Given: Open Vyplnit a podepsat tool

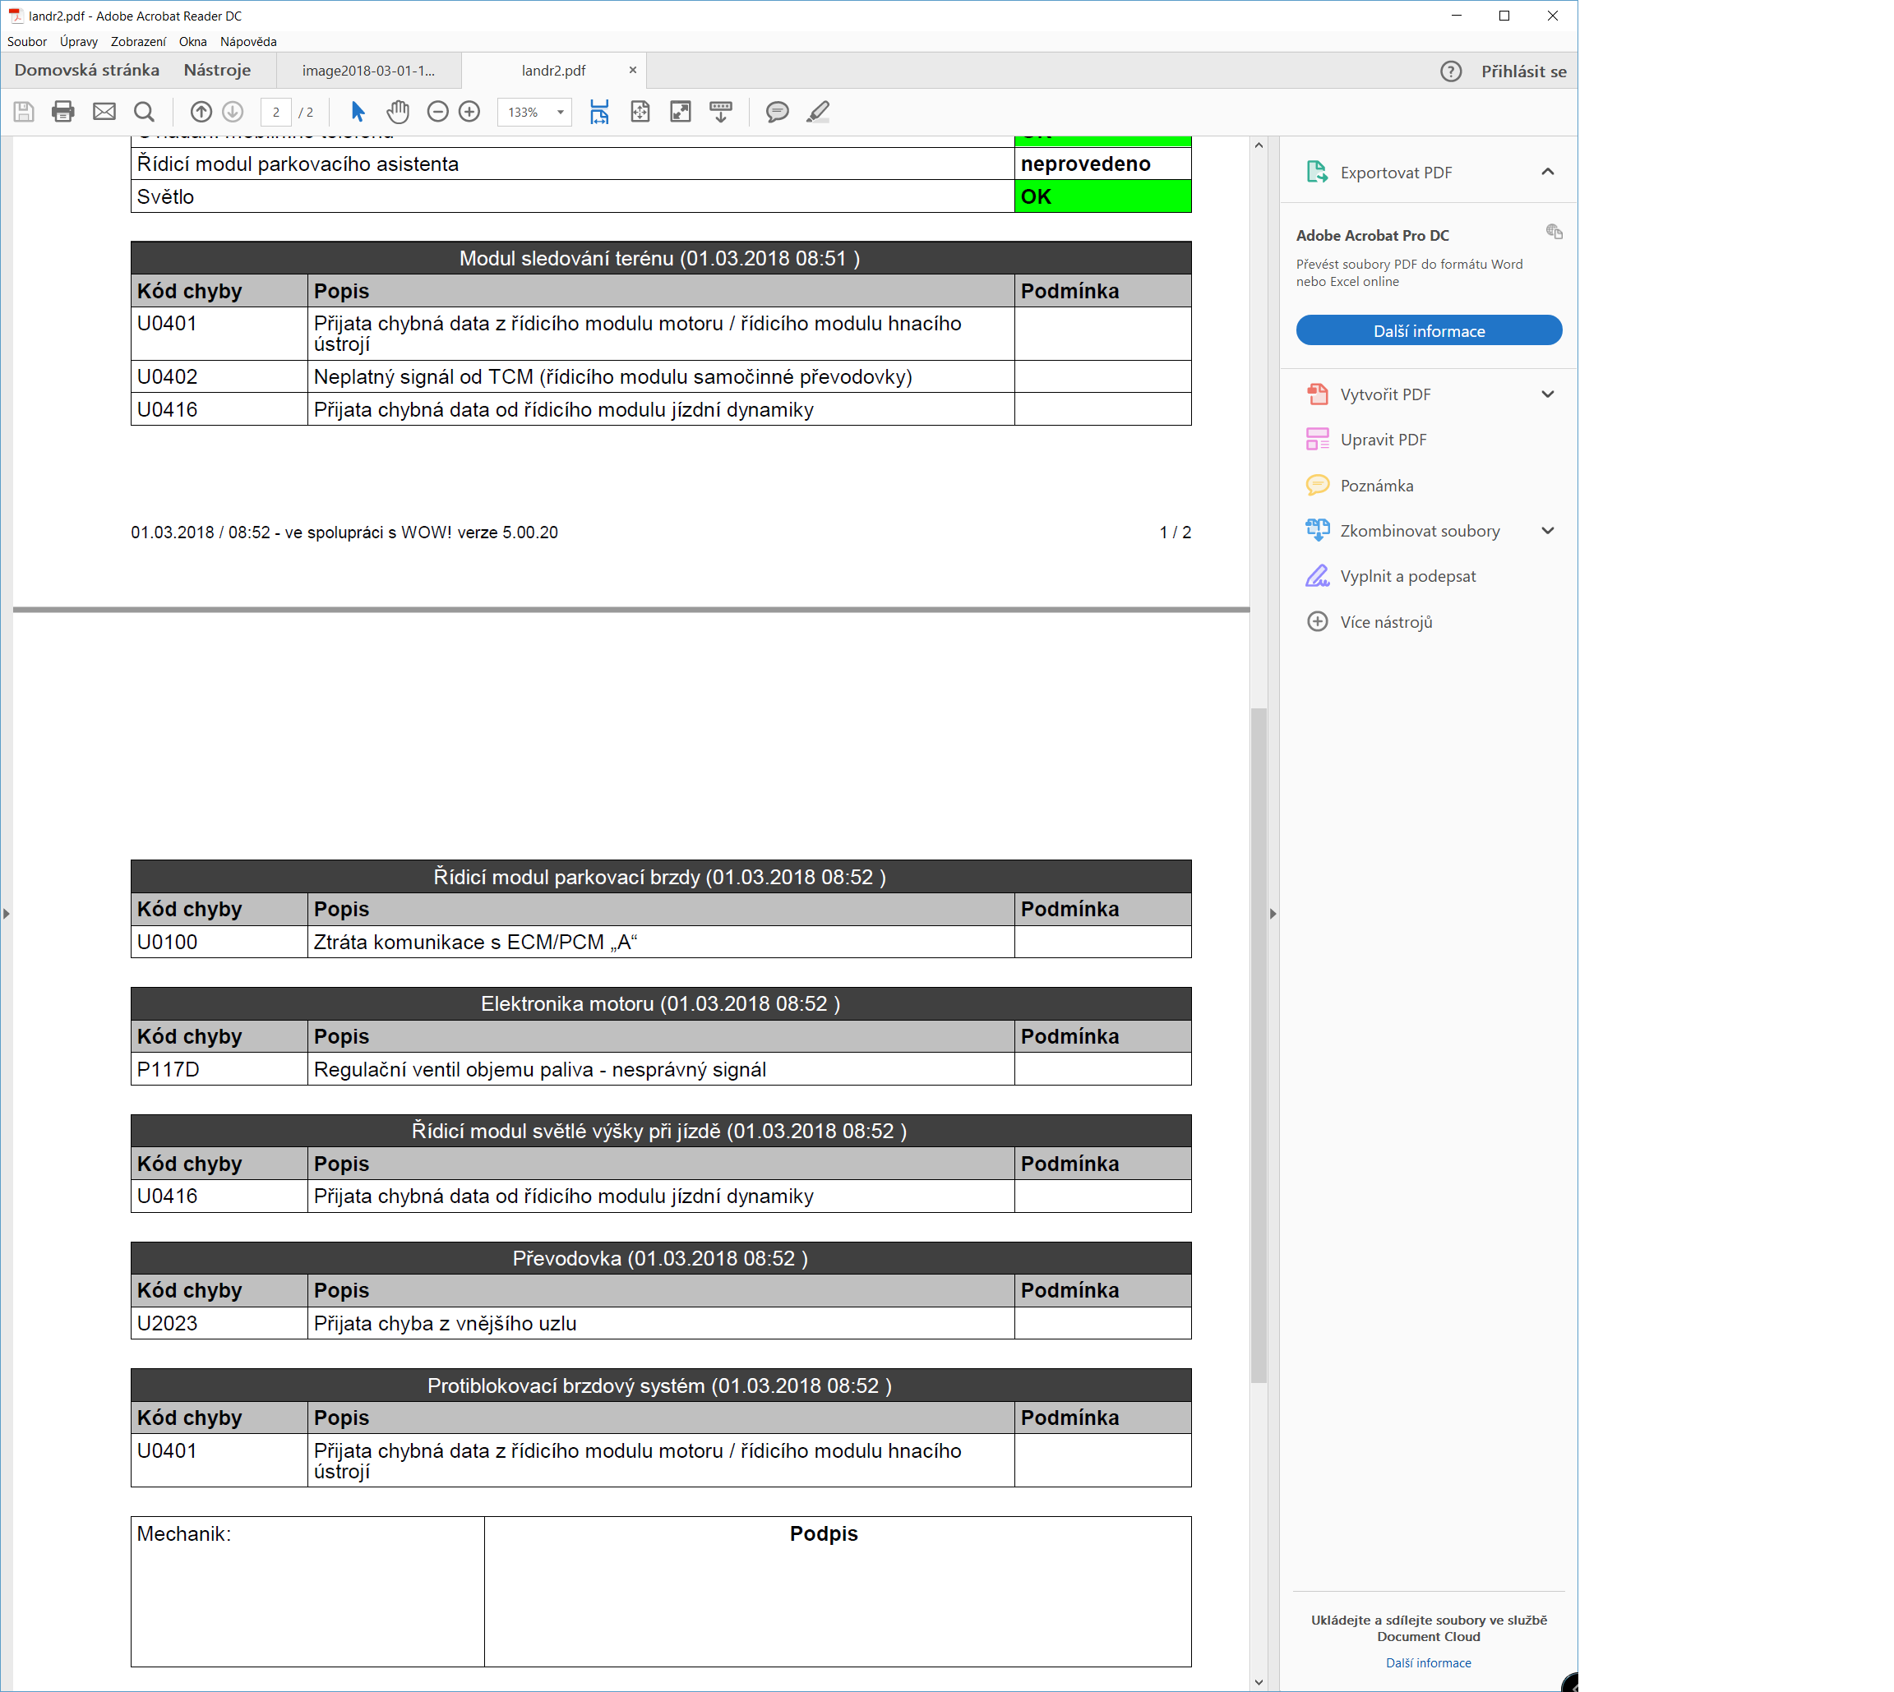Looking at the screenshot, I should [1407, 576].
